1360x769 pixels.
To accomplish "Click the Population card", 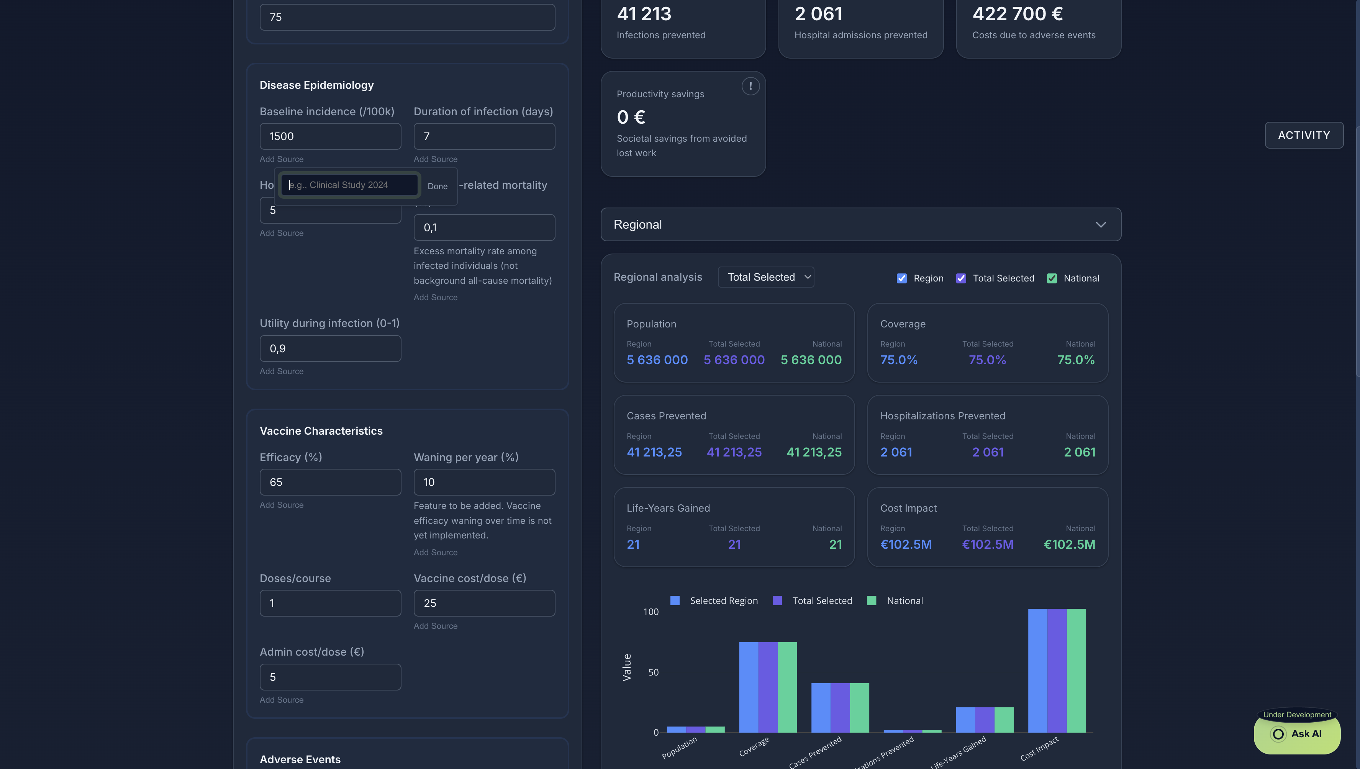I will [x=734, y=343].
